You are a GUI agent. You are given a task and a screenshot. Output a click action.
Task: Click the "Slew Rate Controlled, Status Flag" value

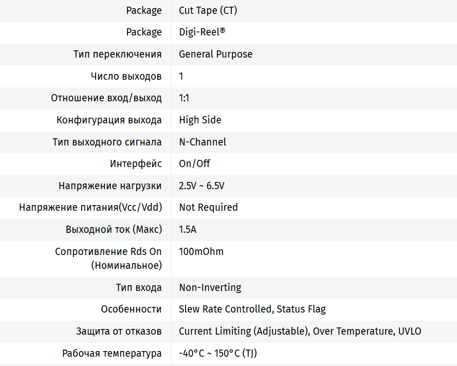[x=252, y=309]
